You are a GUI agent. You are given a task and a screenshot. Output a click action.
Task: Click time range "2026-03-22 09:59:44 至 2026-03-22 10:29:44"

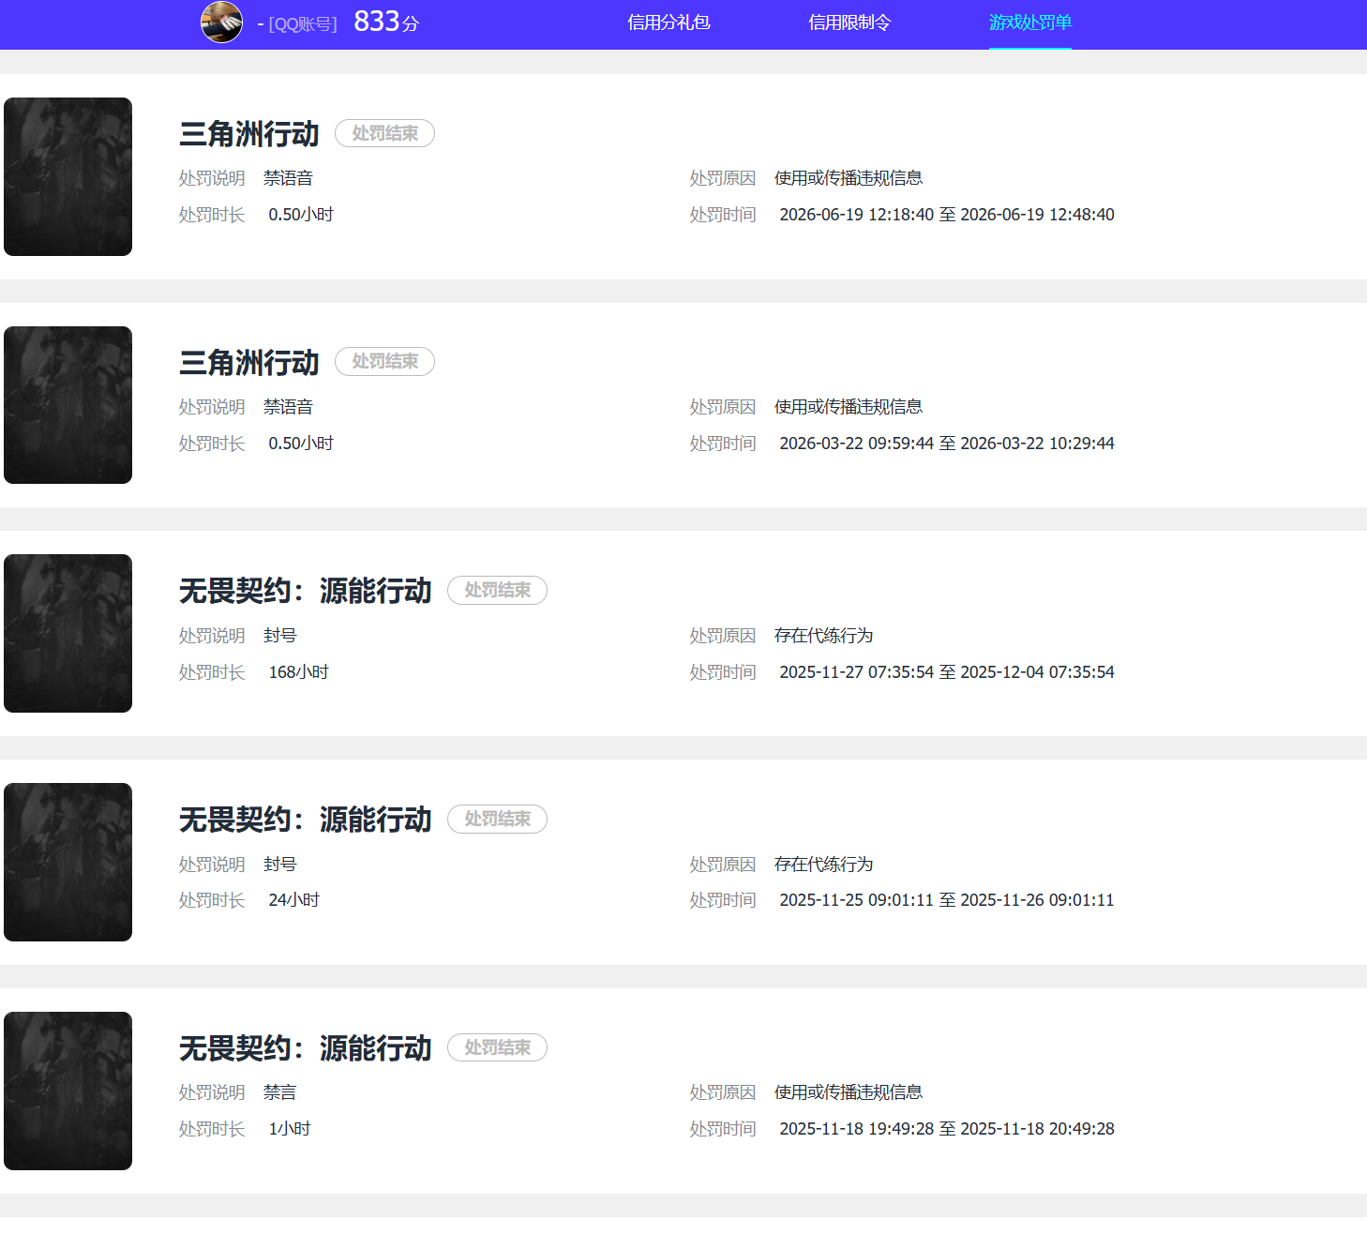pos(947,444)
